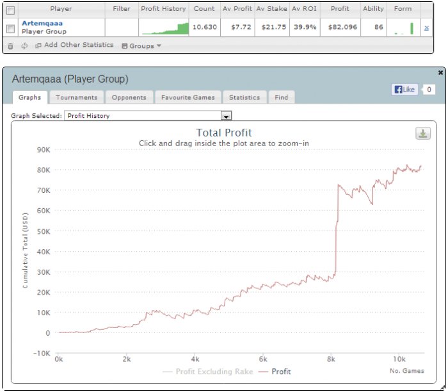Switch to the Tournaments tab
The width and height of the screenshot is (448, 392).
[77, 97]
